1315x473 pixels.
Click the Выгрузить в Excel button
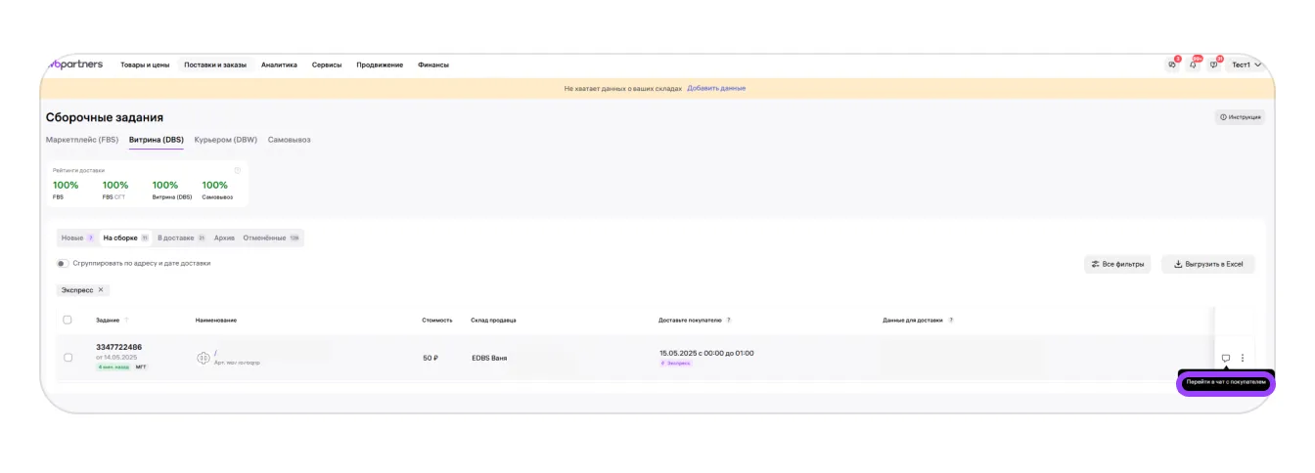coord(1207,264)
